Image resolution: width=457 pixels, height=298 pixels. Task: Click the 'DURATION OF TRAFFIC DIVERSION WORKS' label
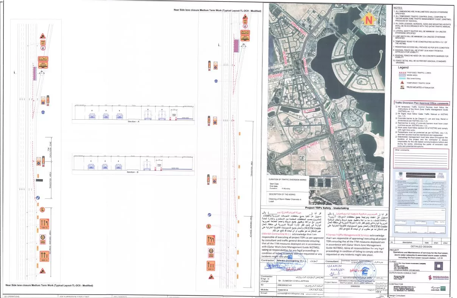(x=287, y=179)
